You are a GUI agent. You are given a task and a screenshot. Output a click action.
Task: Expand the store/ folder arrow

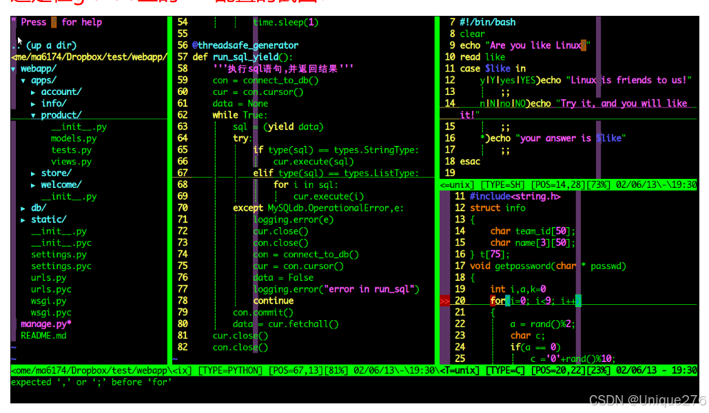(33, 173)
